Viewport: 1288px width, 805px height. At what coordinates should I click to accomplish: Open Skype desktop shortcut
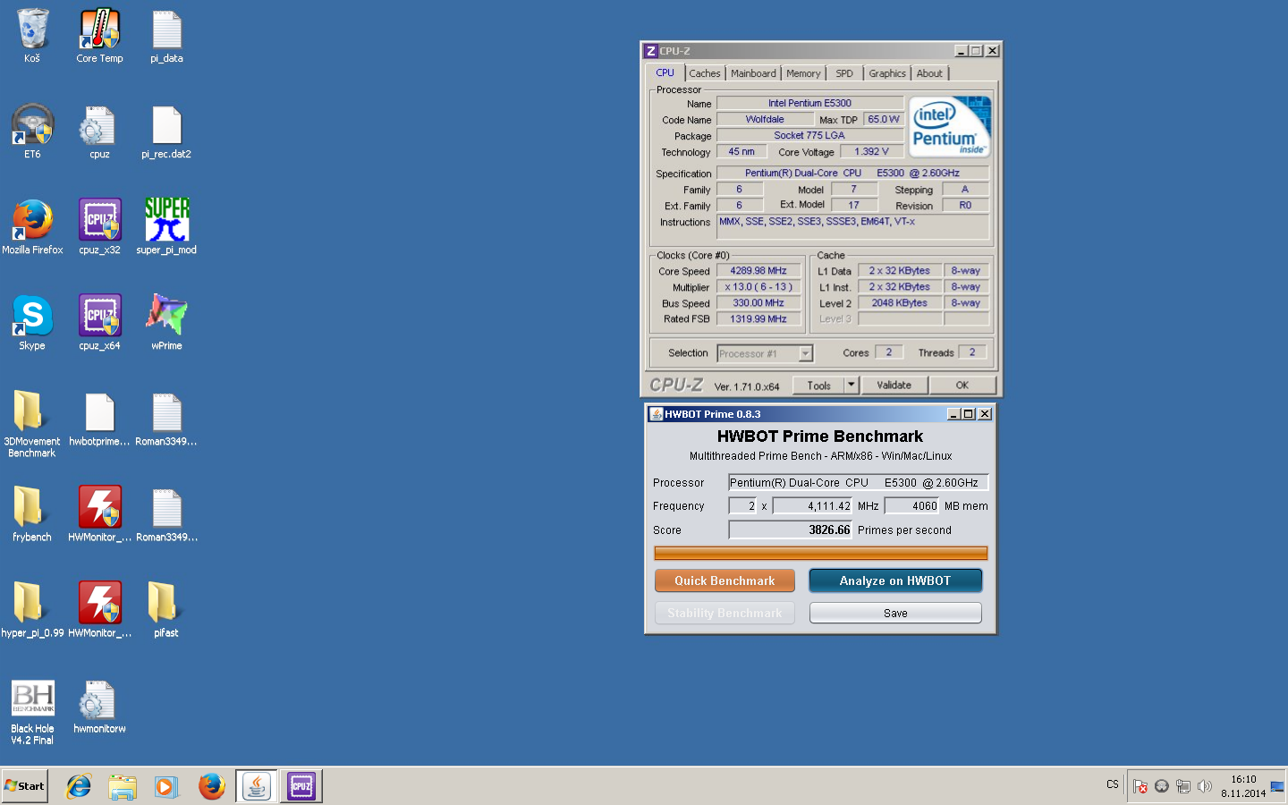pos(32,323)
